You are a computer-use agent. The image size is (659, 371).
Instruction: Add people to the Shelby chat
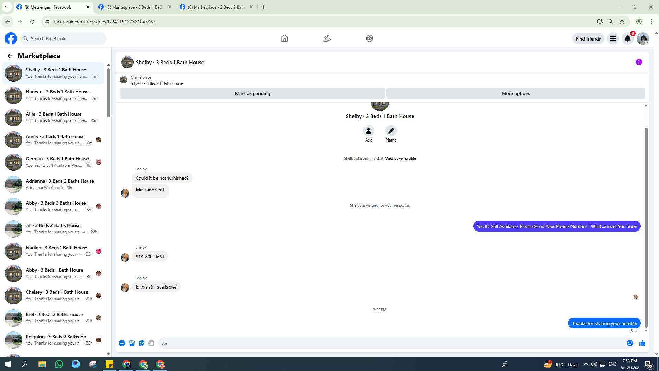[369, 131]
